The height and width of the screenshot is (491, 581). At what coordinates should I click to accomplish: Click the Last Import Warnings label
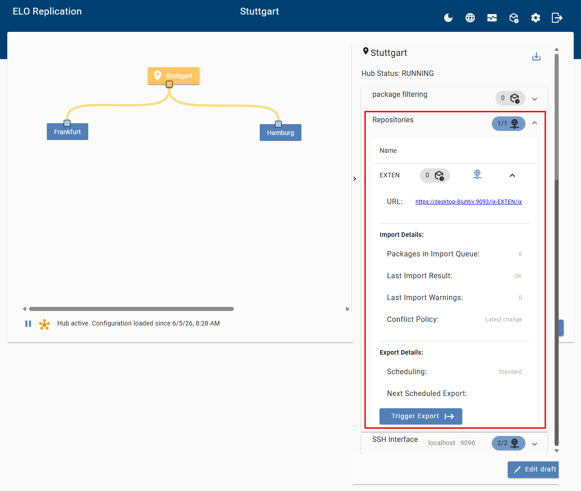pyautogui.click(x=425, y=298)
